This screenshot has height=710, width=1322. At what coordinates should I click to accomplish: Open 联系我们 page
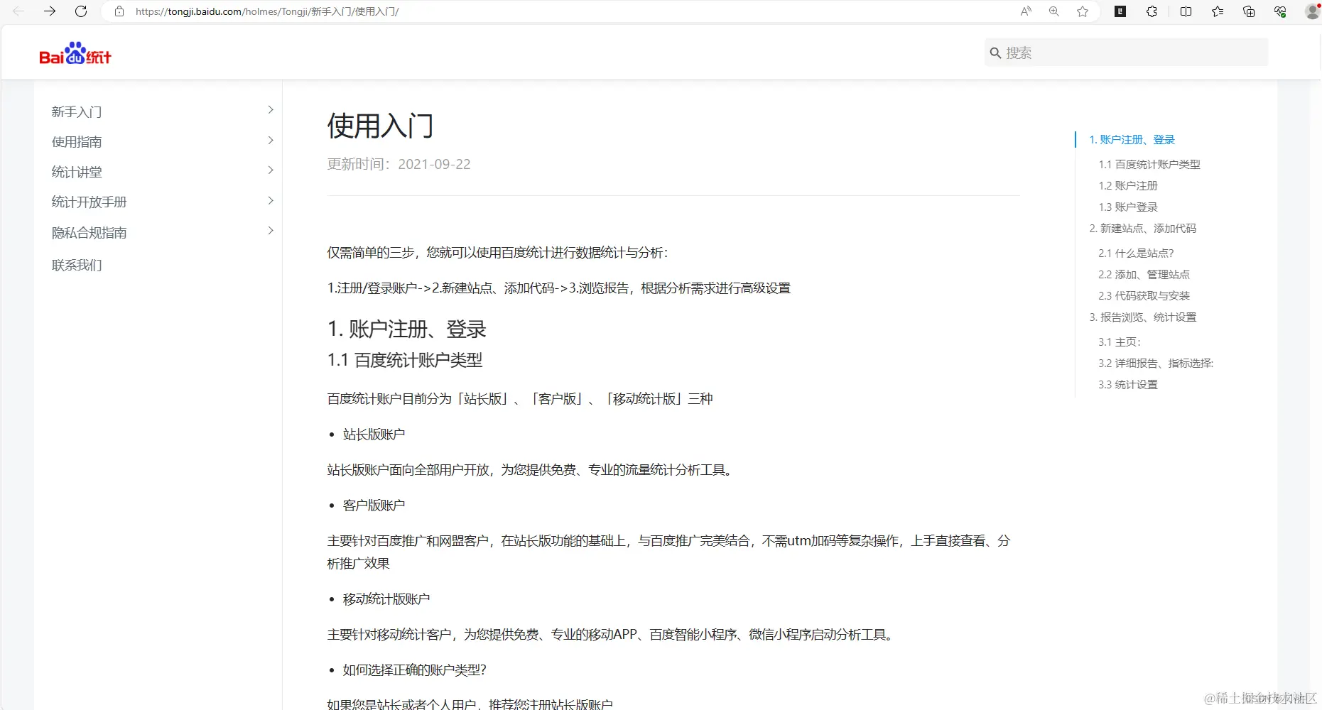(76, 264)
